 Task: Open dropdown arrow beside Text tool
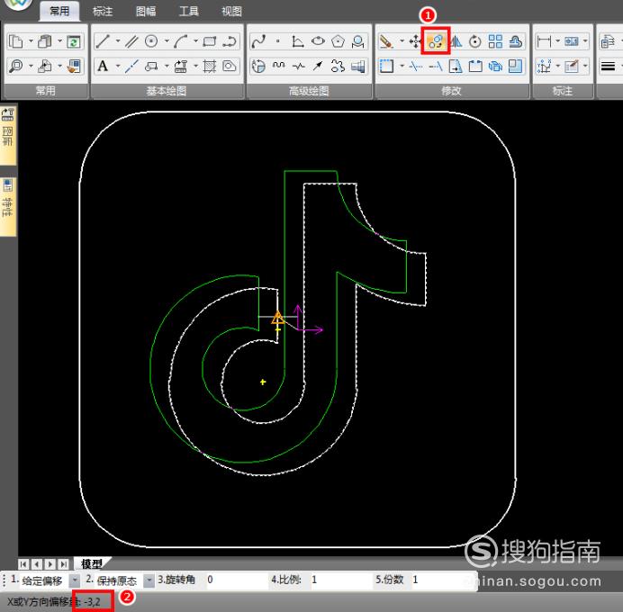click(118, 66)
